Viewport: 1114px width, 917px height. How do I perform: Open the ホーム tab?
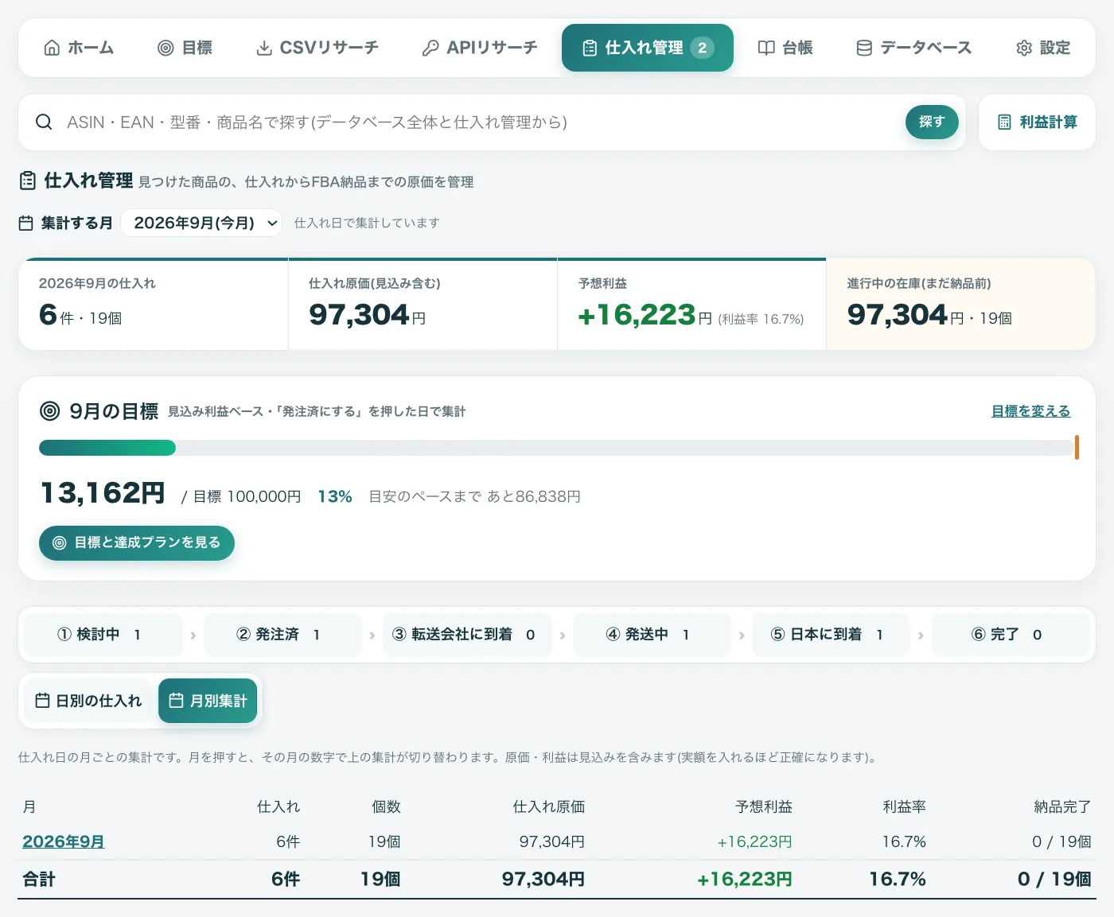79,48
